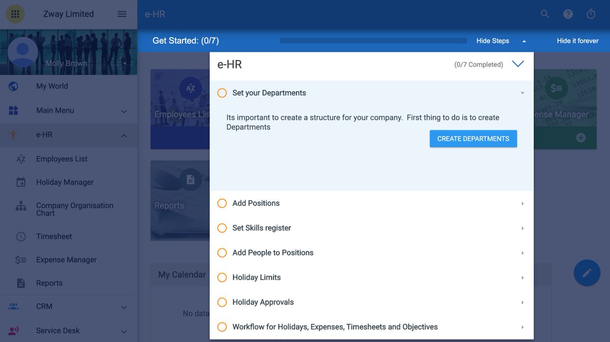Click the Company Organisation Chart icon
The image size is (610, 342).
pos(21,206)
